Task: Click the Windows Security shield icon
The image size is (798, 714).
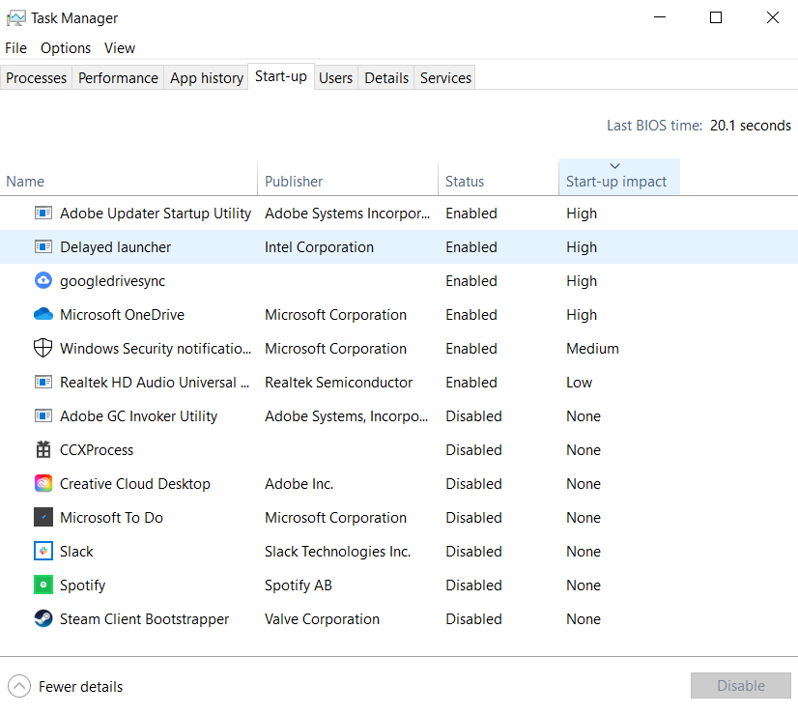Action: tap(43, 349)
